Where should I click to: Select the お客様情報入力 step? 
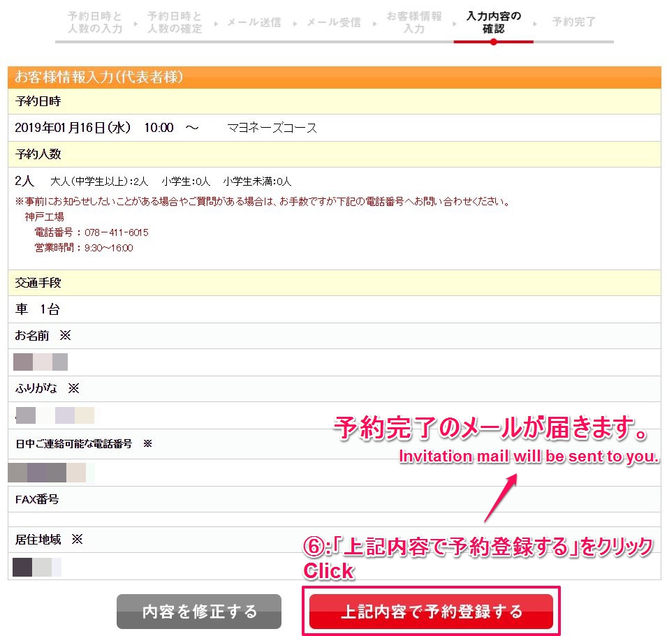click(414, 22)
